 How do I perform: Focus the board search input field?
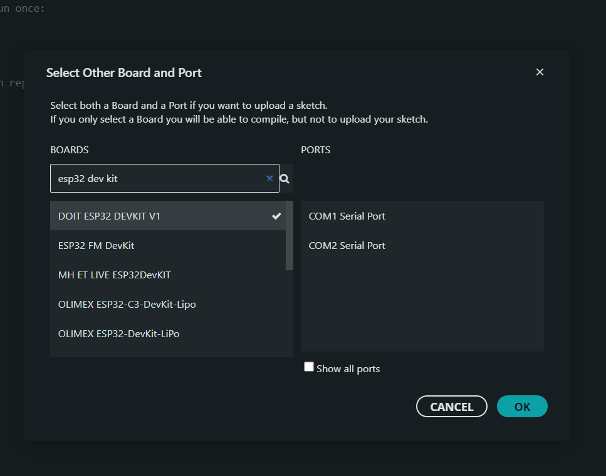click(157, 178)
